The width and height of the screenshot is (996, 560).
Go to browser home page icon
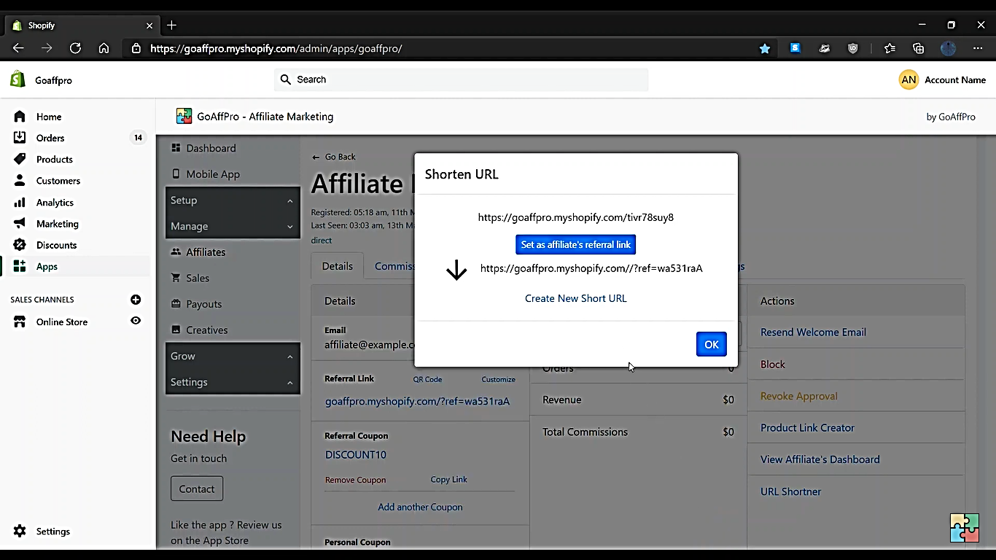click(104, 48)
